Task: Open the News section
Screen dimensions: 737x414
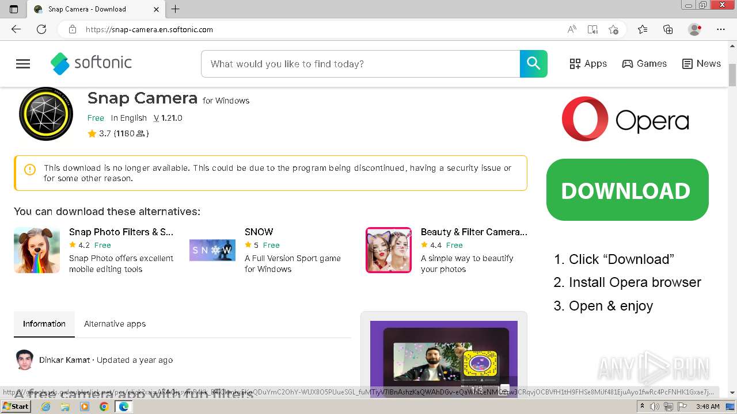Action: point(701,64)
